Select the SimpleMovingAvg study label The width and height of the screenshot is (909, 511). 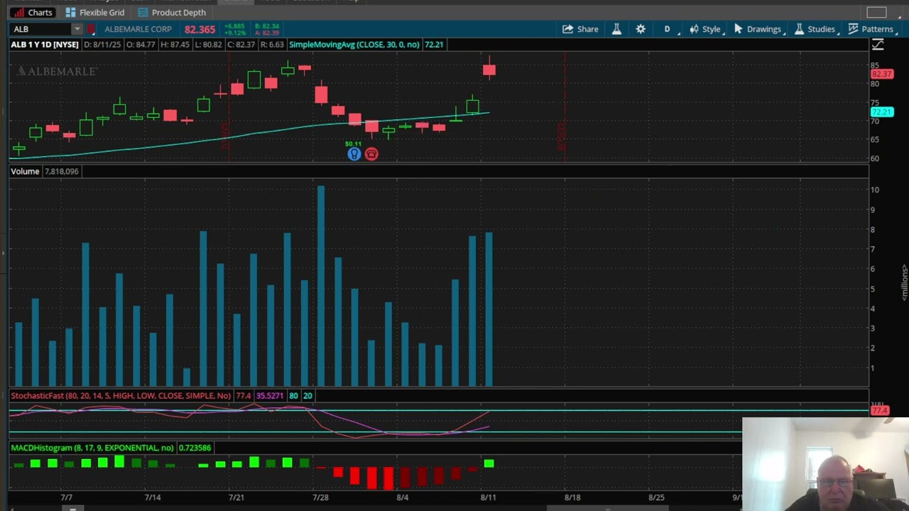tap(354, 45)
